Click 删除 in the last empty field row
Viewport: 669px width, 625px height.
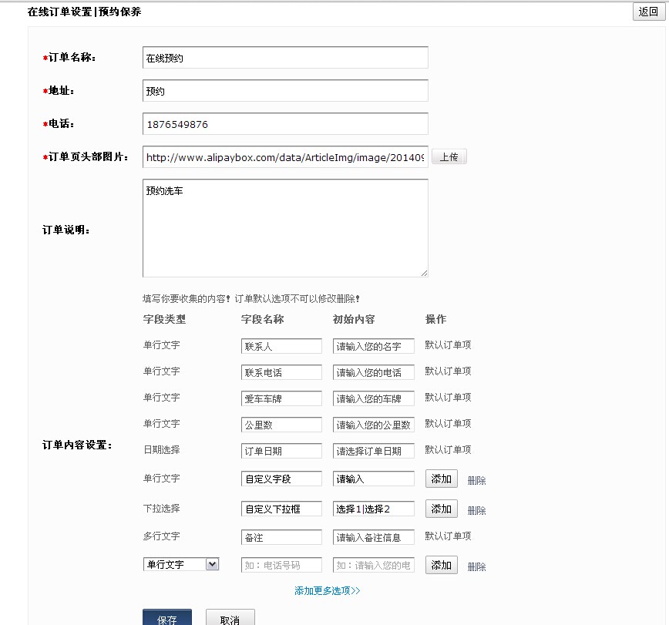(476, 566)
